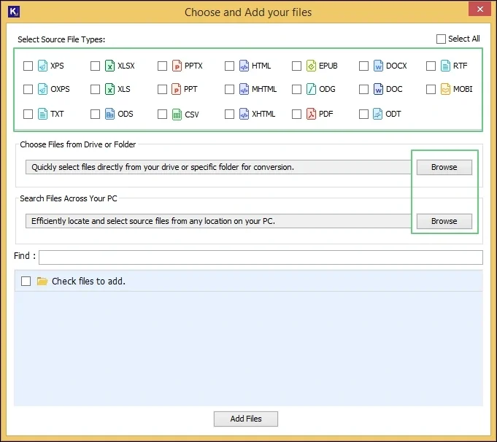The image size is (497, 442).
Task: Click the PPT presentation icon
Action: click(x=176, y=89)
